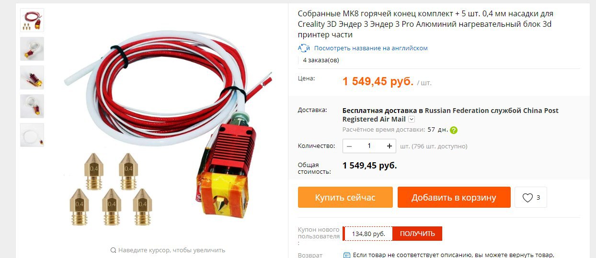This screenshot has width=596, height=258.
Task: Click the Купить сейчас button
Action: (345, 197)
